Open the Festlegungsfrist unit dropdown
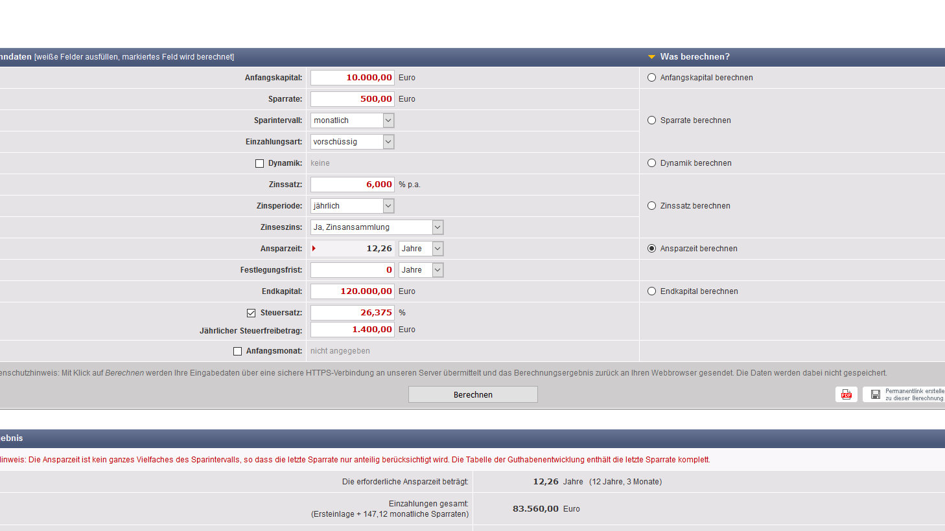 pyautogui.click(x=421, y=270)
